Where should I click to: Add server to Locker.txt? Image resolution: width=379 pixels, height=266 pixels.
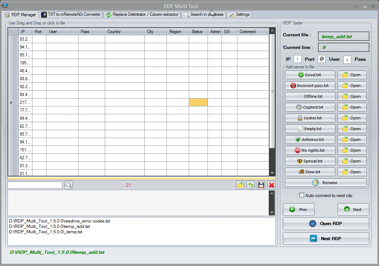point(310,118)
